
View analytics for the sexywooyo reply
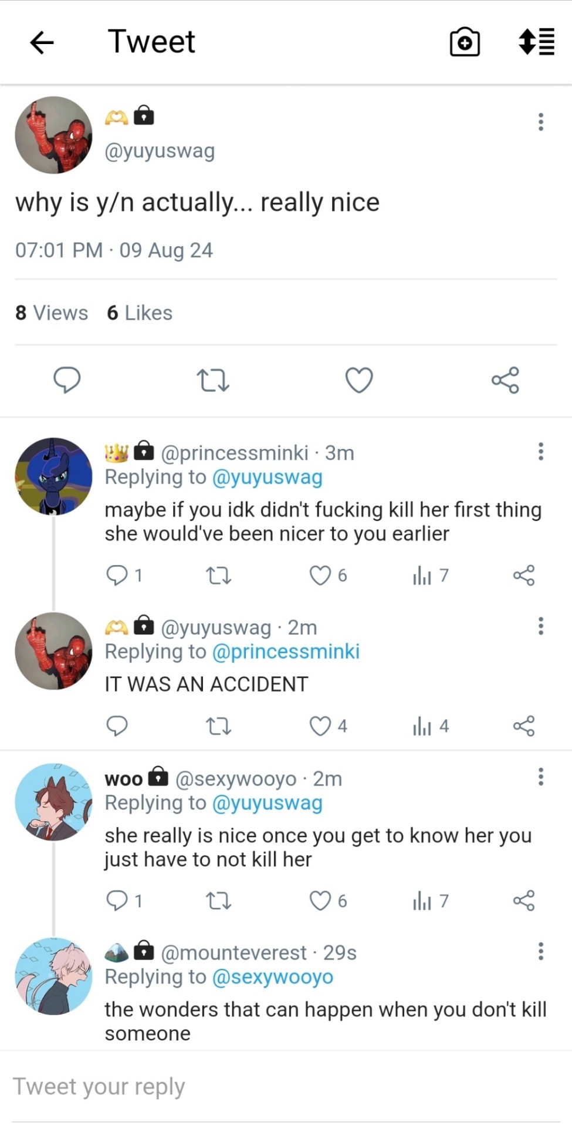coord(422,901)
